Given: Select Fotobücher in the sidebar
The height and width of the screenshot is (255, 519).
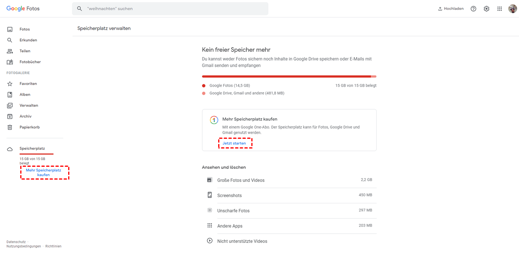Looking at the screenshot, I should (x=30, y=62).
